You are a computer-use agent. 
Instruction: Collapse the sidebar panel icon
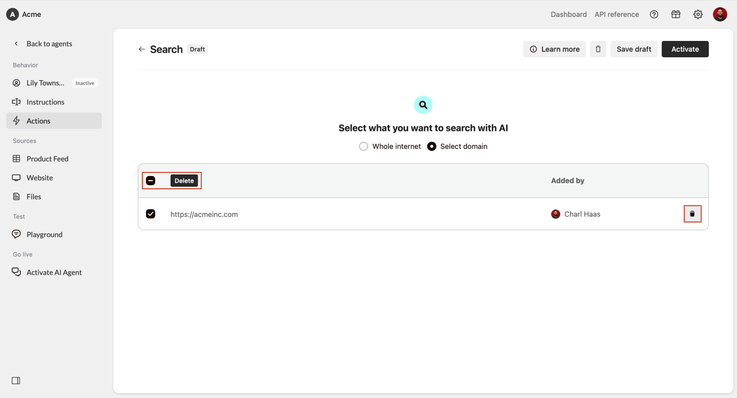tap(16, 381)
